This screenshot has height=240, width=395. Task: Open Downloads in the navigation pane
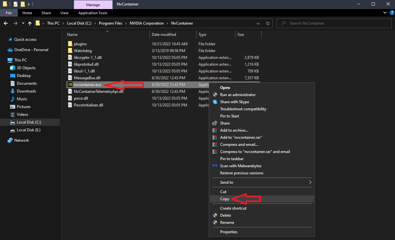pos(26,91)
